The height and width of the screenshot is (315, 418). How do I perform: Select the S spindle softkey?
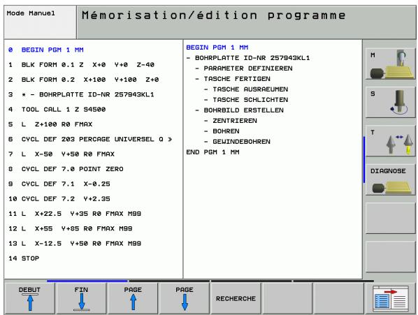[x=391, y=103]
